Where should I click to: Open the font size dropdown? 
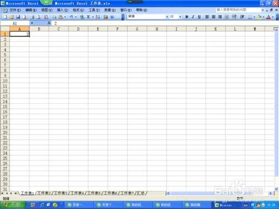180,17
